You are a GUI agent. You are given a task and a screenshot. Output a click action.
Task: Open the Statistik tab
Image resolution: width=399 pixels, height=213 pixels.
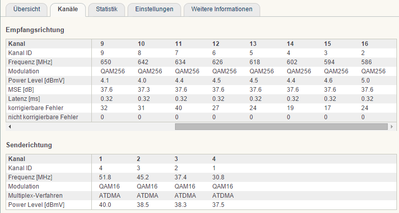tap(107, 10)
